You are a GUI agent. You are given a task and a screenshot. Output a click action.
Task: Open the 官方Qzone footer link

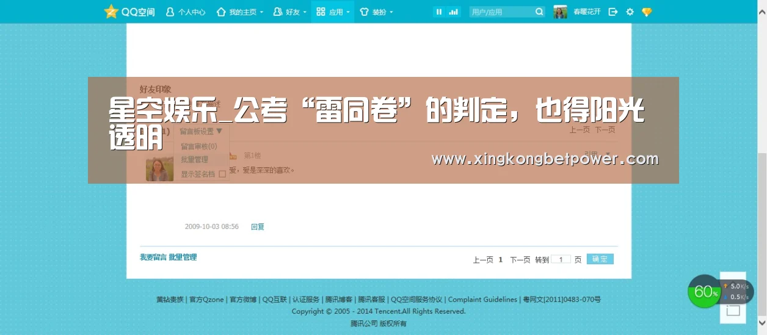tap(206, 300)
